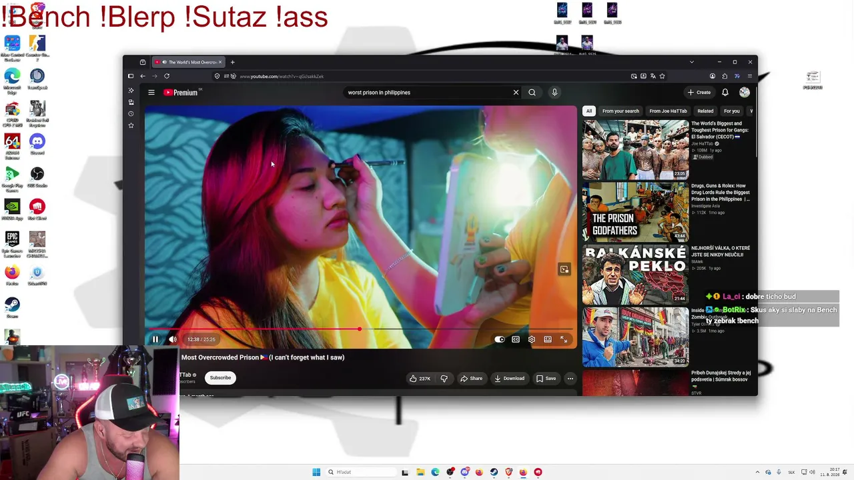This screenshot has width=854, height=480.
Task: Share the video
Action: coord(471,379)
